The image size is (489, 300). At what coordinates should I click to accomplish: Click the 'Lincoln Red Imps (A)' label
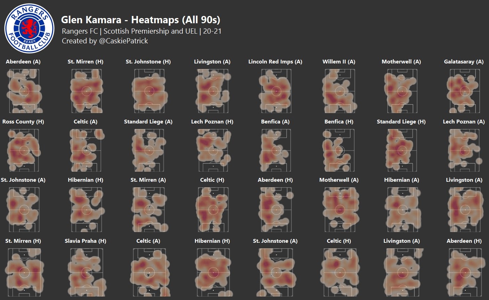pos(275,62)
